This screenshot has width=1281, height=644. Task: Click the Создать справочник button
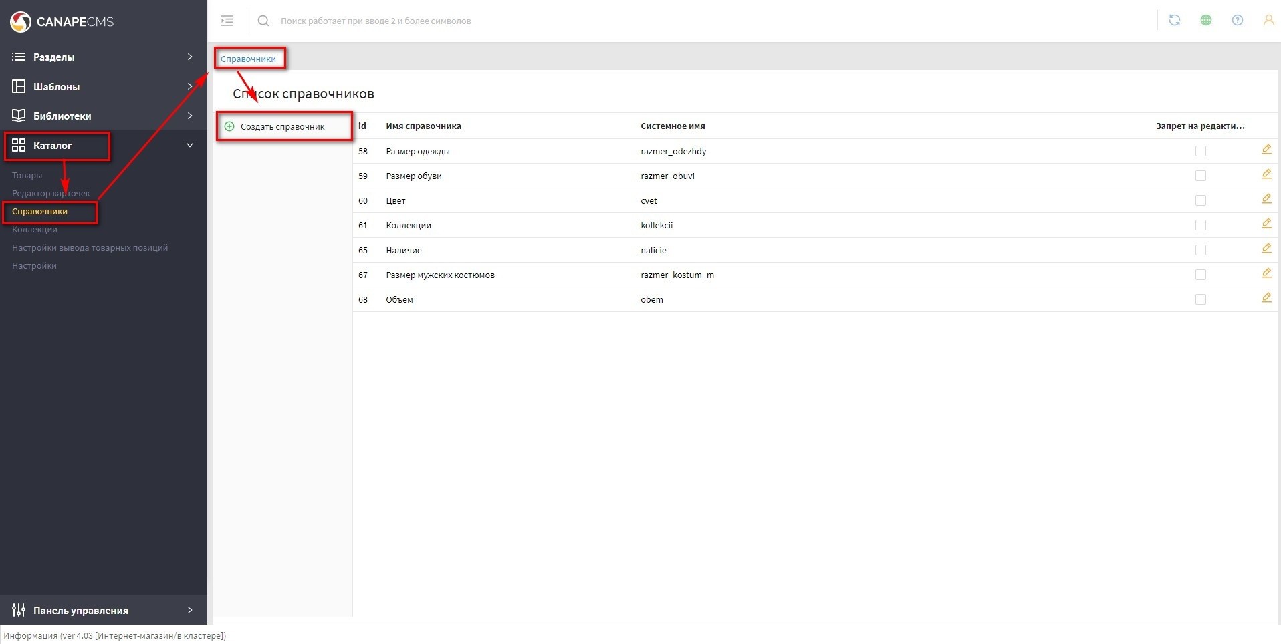click(x=282, y=127)
